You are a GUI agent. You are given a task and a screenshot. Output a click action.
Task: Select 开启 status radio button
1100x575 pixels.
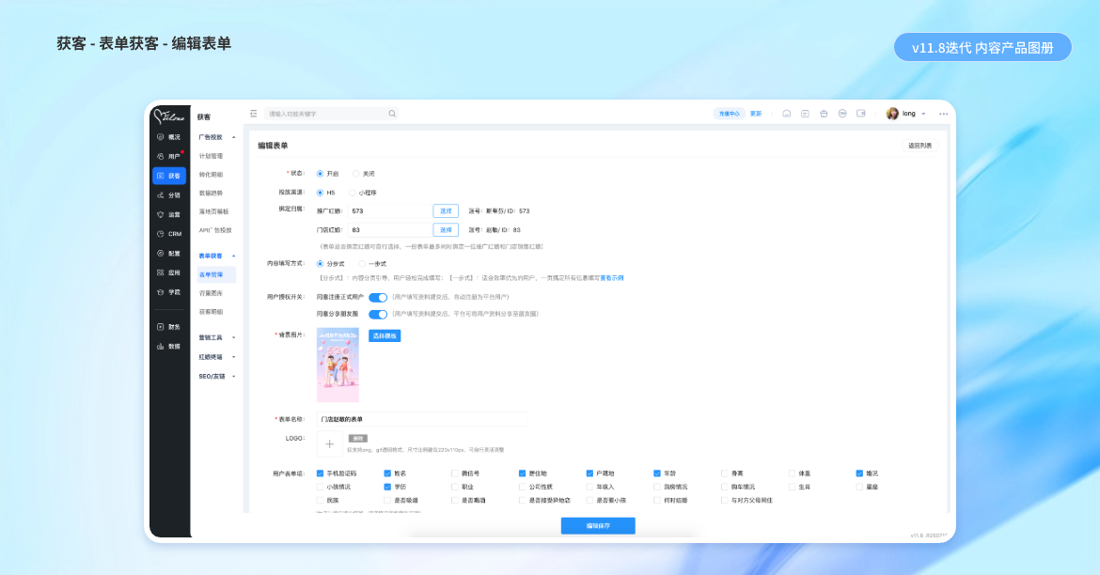click(x=320, y=174)
